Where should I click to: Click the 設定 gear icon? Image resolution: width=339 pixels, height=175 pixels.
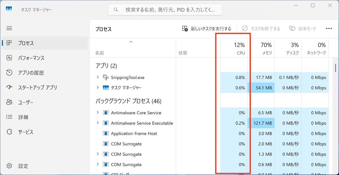coord(9,166)
